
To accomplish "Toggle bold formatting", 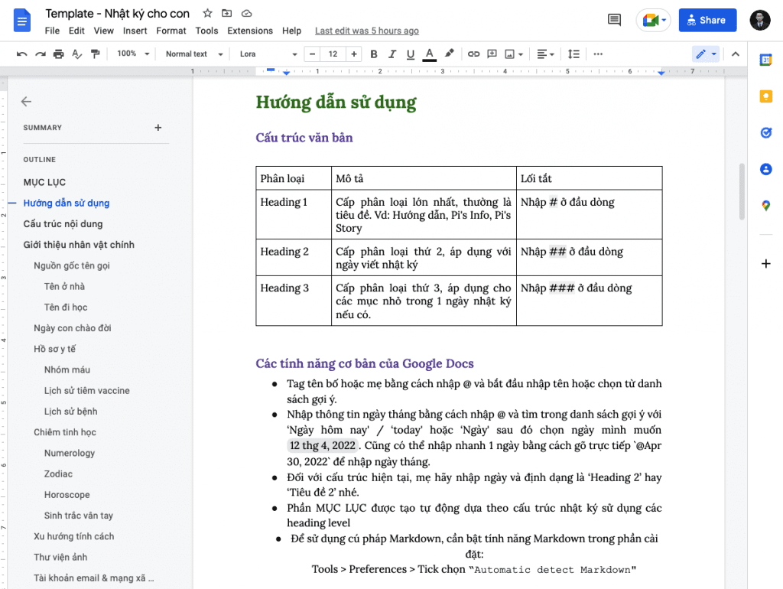I will tap(373, 54).
